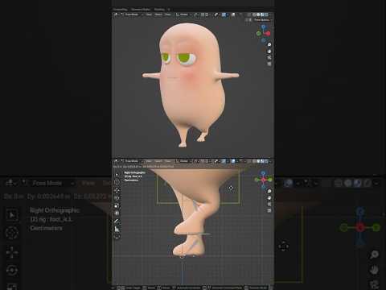Click pan hand icon in upper viewport
Screen dimensions: 386x290
pos(269,52)
